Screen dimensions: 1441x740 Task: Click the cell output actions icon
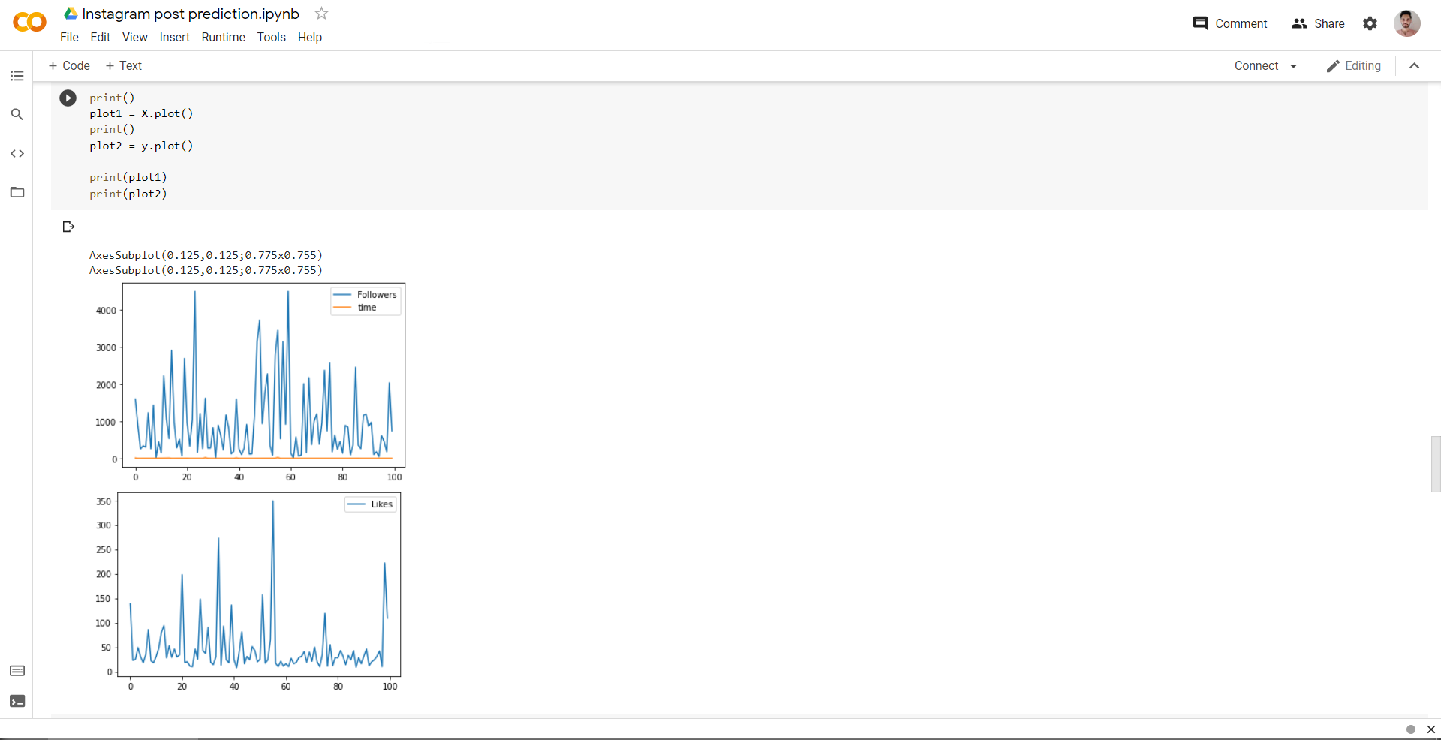(68, 227)
